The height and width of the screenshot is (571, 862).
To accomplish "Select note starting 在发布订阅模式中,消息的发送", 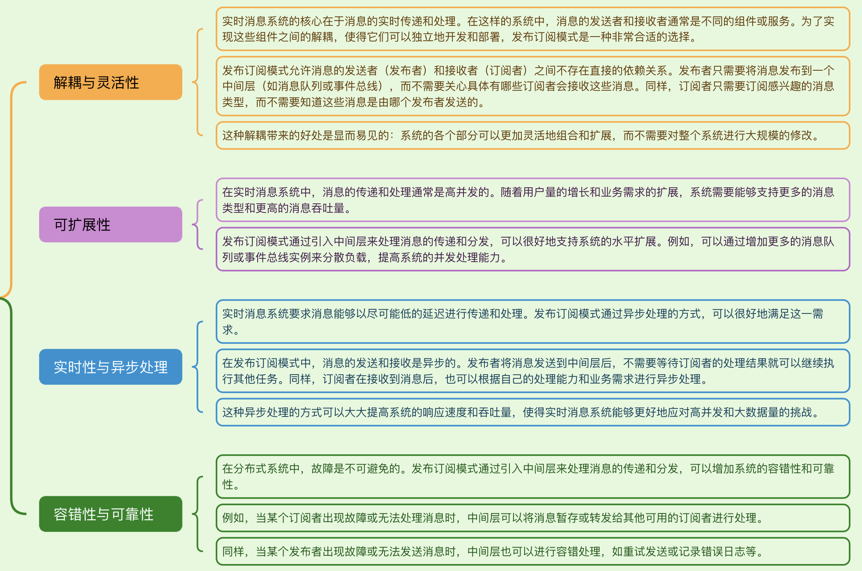I will (532, 371).
